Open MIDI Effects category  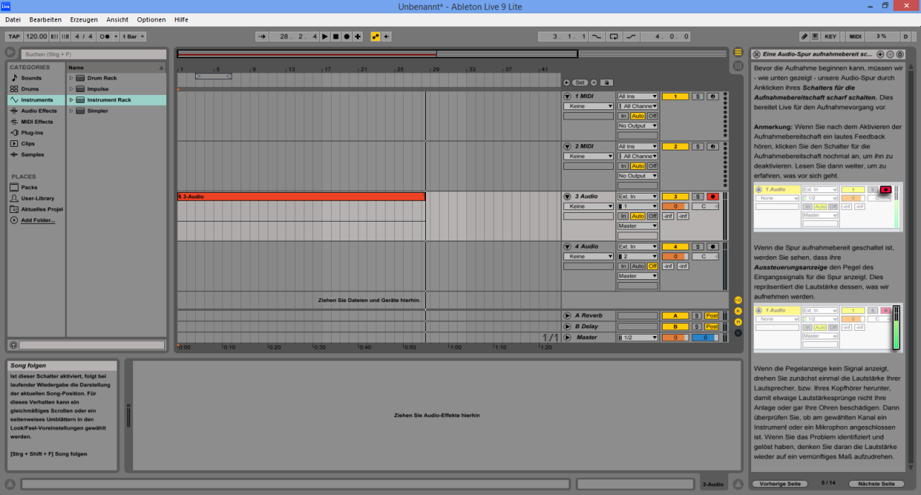37,122
